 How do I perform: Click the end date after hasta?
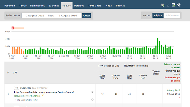pos(68,16)
